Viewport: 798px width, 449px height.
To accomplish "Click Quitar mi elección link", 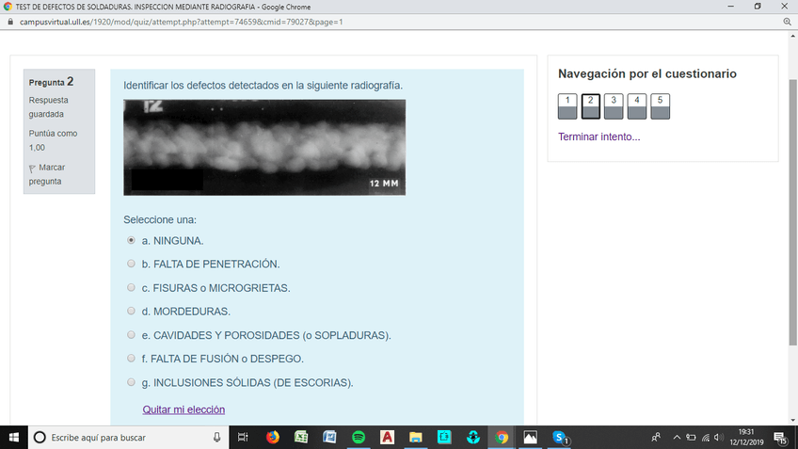I will click(x=184, y=409).
